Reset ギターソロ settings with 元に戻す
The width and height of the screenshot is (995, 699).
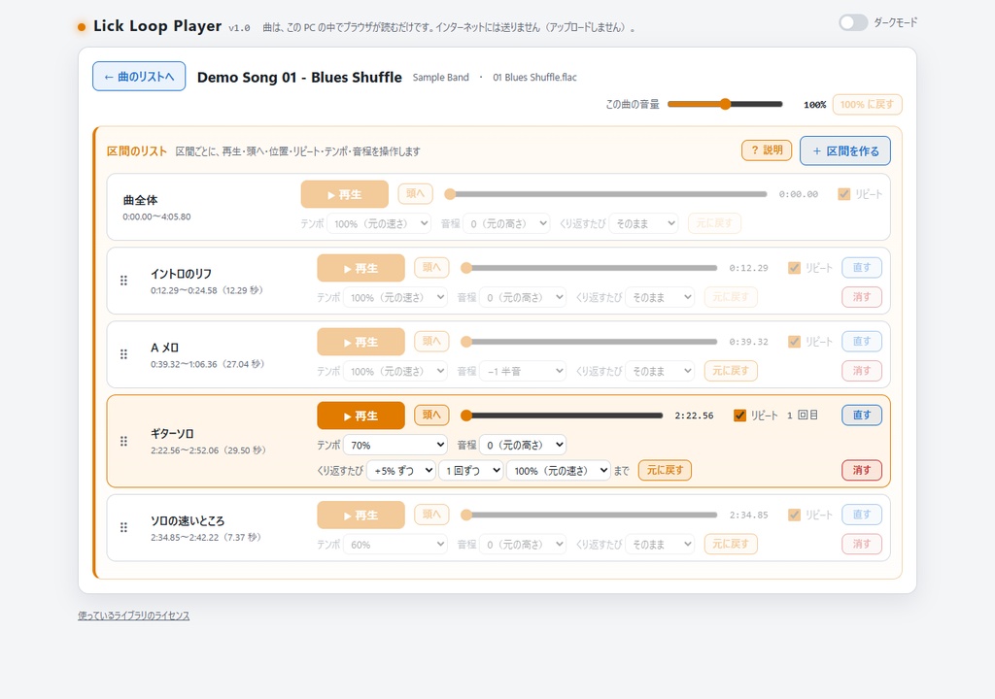(x=665, y=470)
